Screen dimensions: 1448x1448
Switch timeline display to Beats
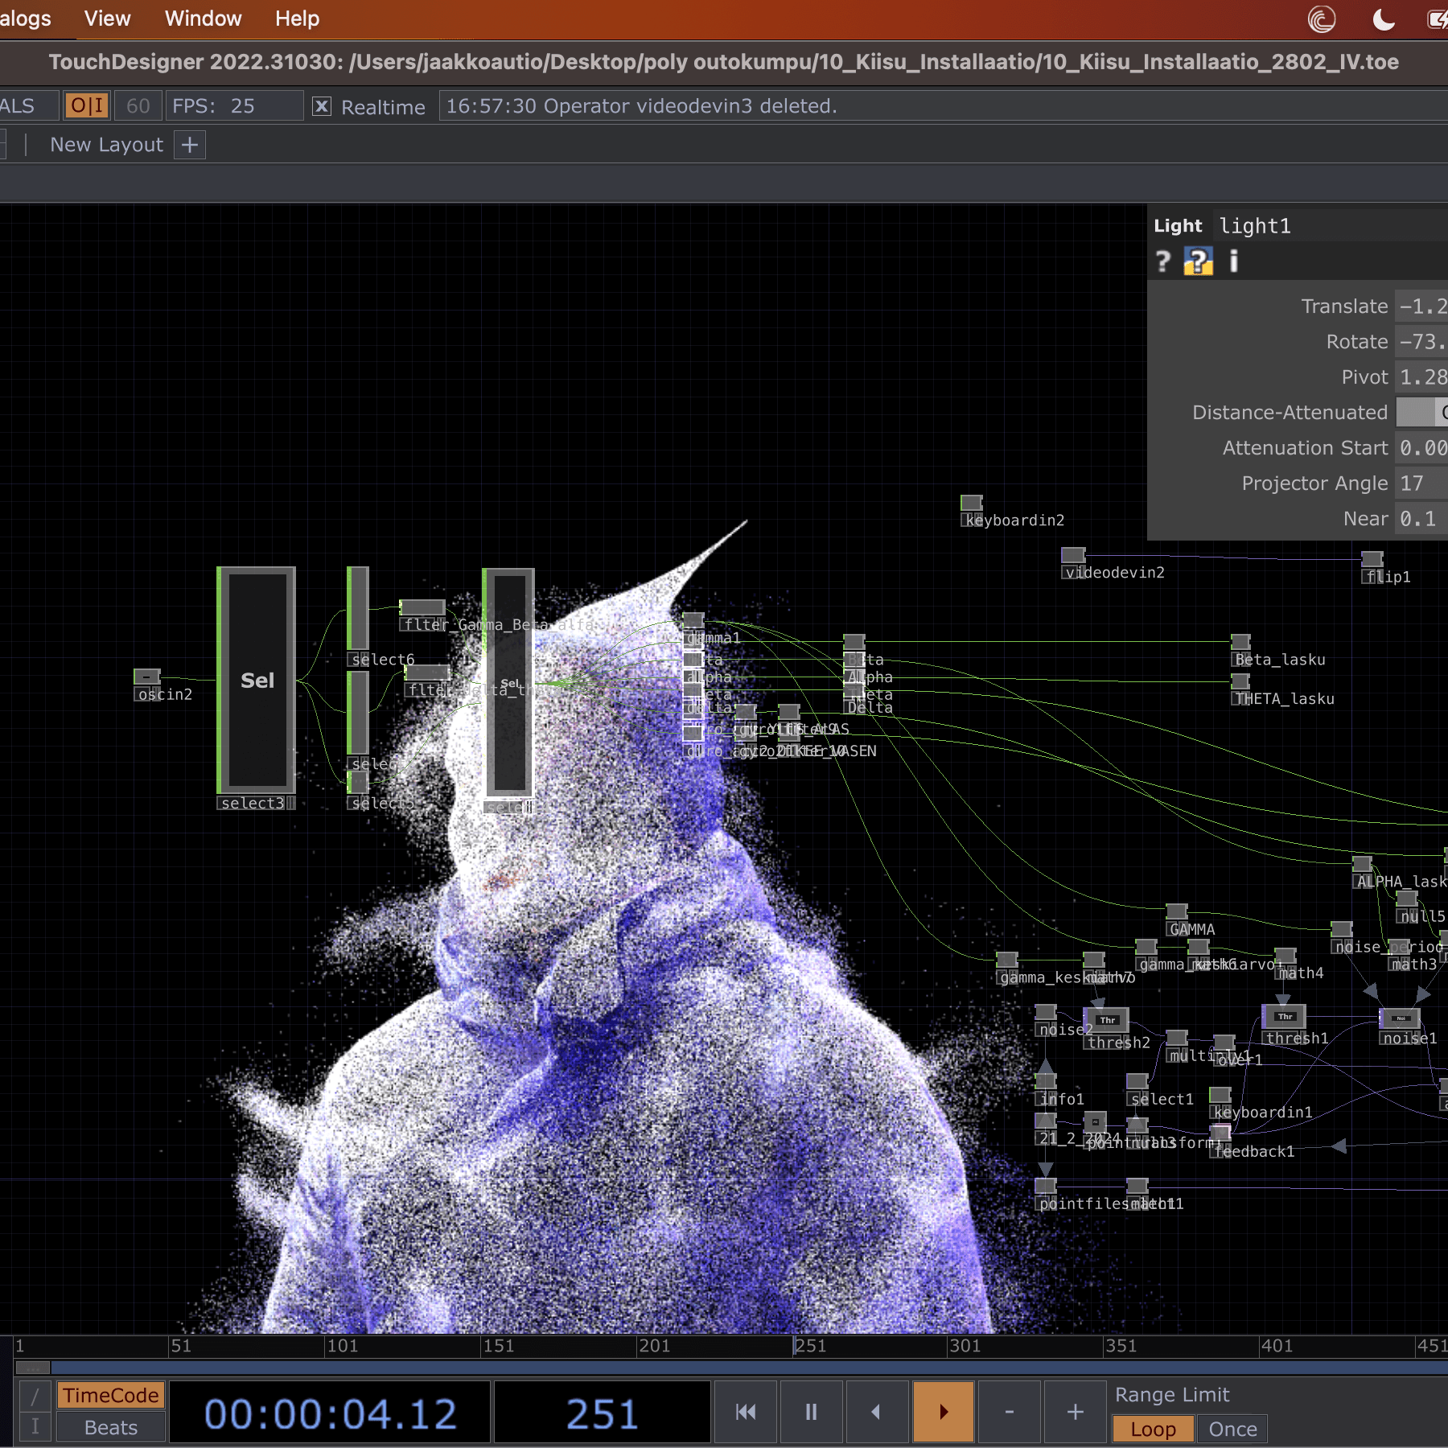coord(111,1428)
